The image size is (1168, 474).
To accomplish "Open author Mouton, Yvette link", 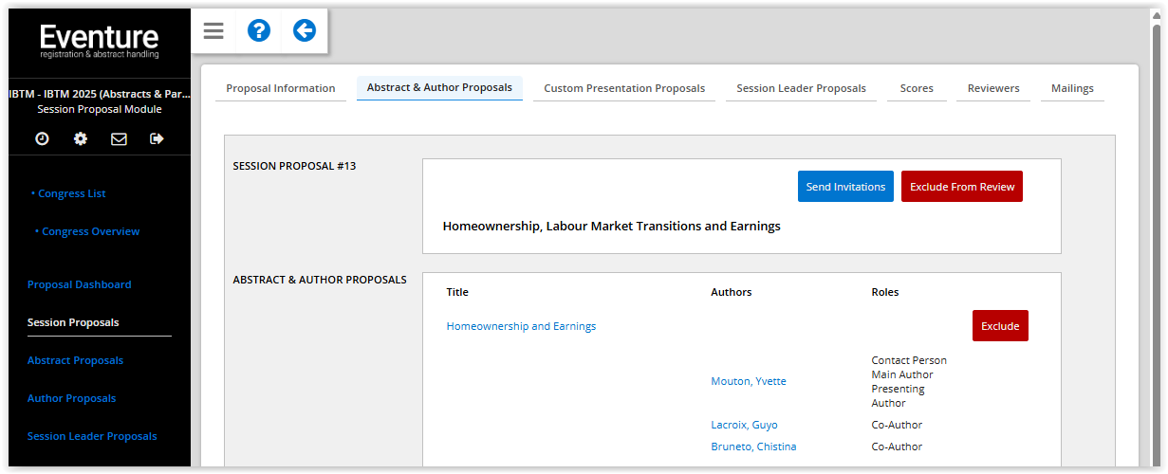I will 749,381.
